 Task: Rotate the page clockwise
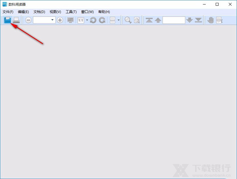point(102,20)
